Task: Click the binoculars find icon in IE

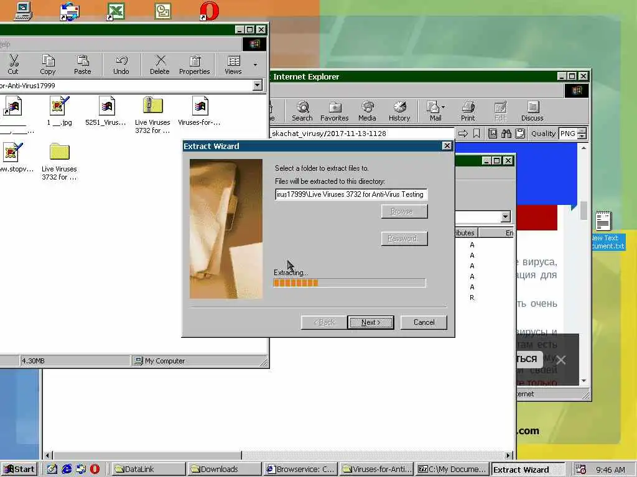Action: click(506, 134)
